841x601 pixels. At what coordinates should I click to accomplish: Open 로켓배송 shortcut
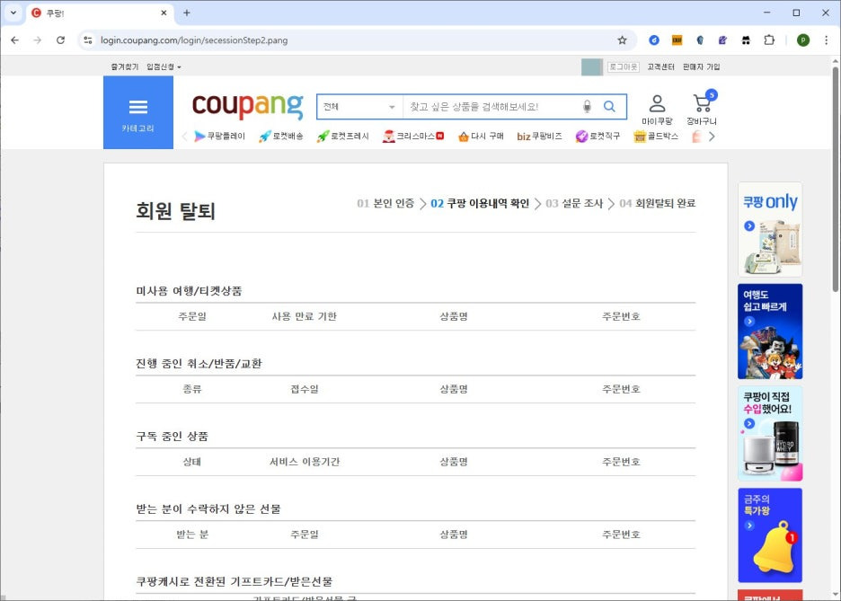281,137
